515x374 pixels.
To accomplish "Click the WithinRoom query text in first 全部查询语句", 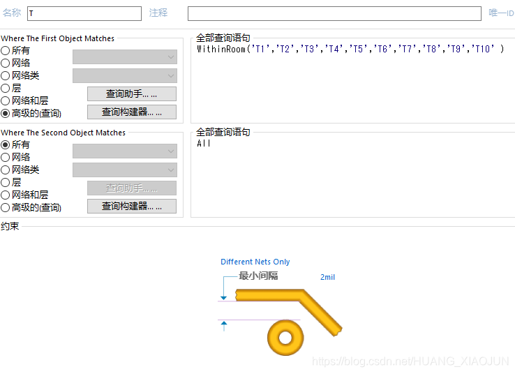I will pos(350,50).
